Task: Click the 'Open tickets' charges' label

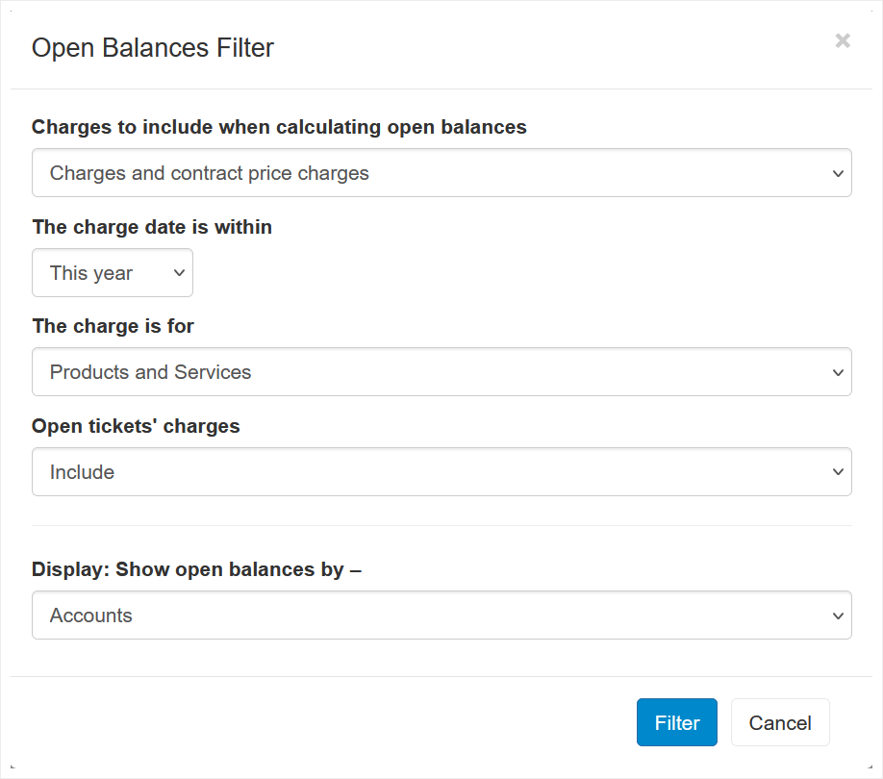Action: click(x=136, y=426)
